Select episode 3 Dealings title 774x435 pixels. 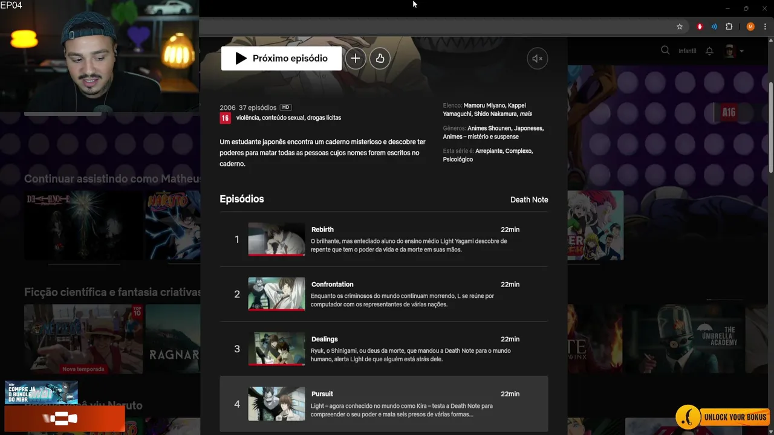point(325,340)
